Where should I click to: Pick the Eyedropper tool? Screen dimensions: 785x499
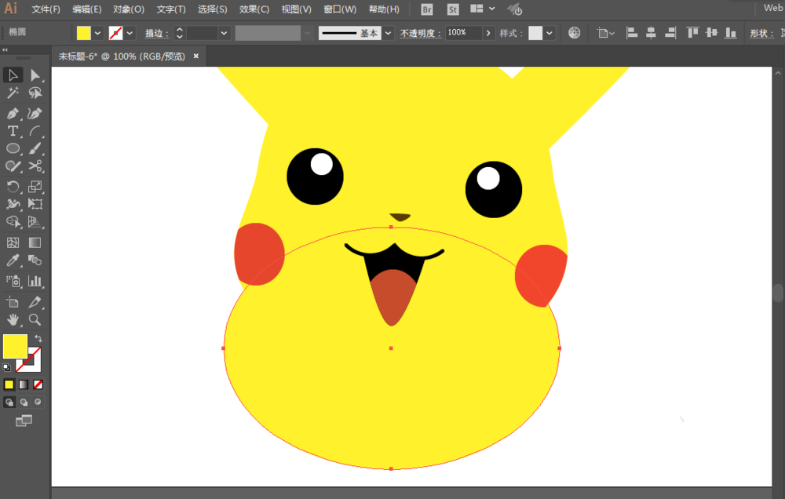[x=13, y=260]
